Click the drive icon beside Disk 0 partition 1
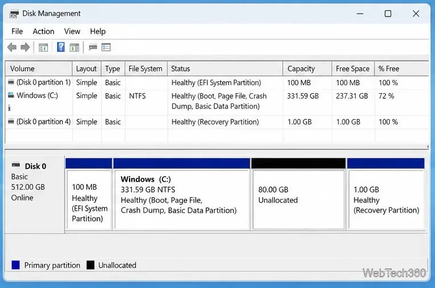Screen dimensions: 435x288 coord(11,82)
